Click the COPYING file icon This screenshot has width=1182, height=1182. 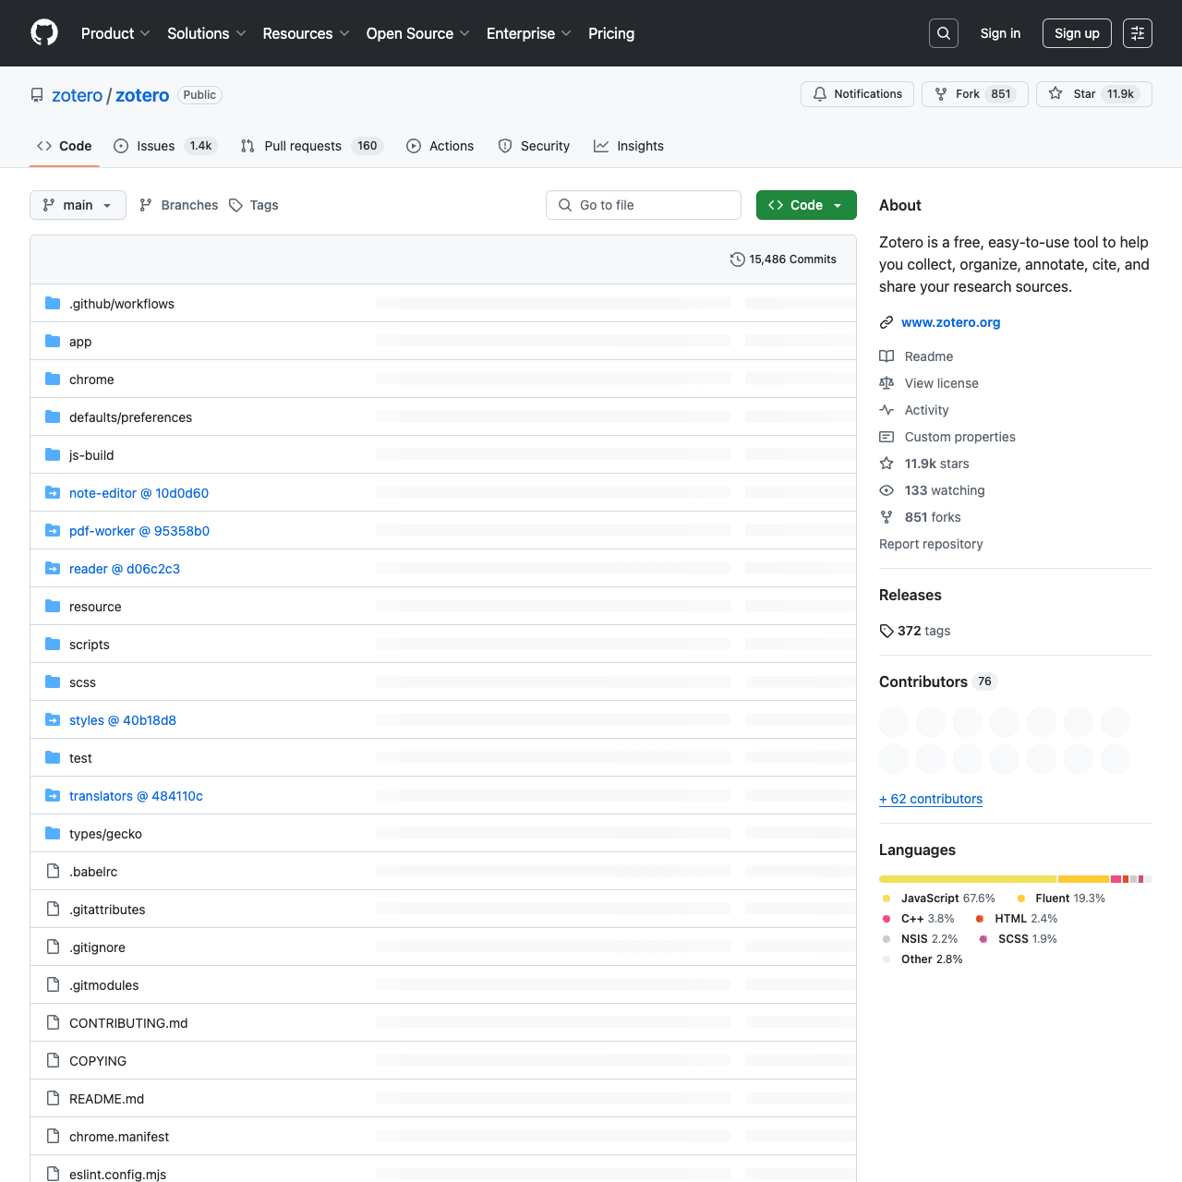53,1060
